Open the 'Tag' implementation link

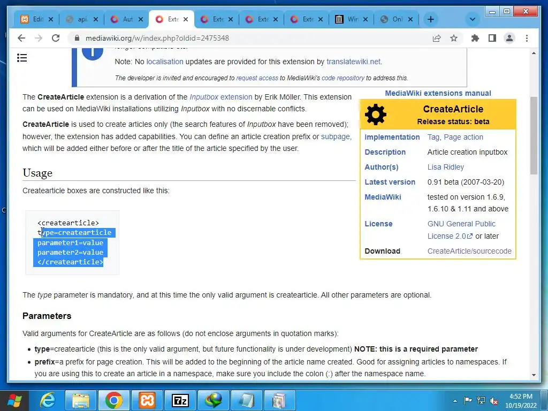click(x=433, y=137)
